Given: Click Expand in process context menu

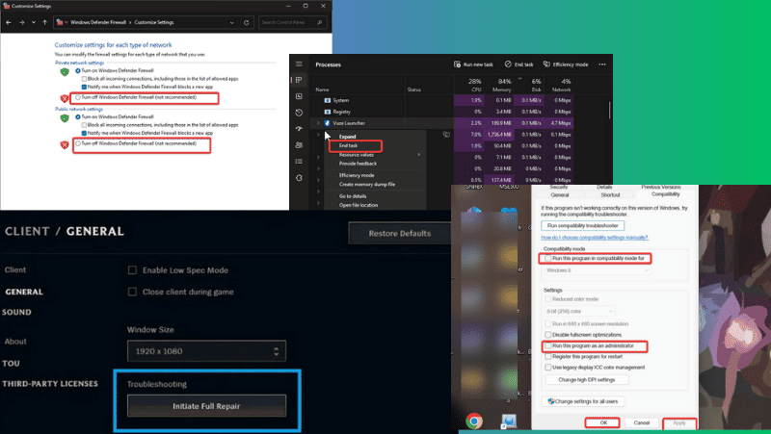Looking at the screenshot, I should click(x=347, y=137).
